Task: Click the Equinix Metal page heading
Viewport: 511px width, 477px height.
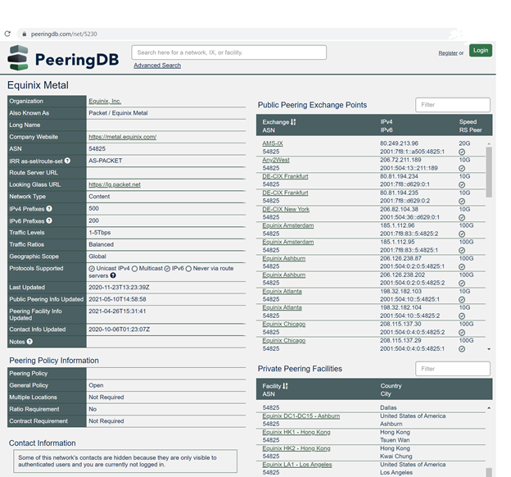Action: (x=38, y=85)
